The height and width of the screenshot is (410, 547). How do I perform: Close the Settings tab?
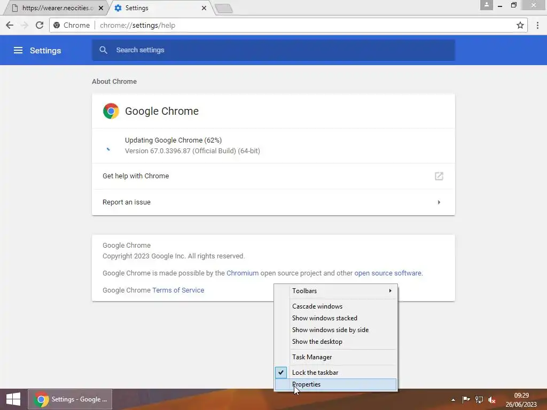tap(204, 8)
